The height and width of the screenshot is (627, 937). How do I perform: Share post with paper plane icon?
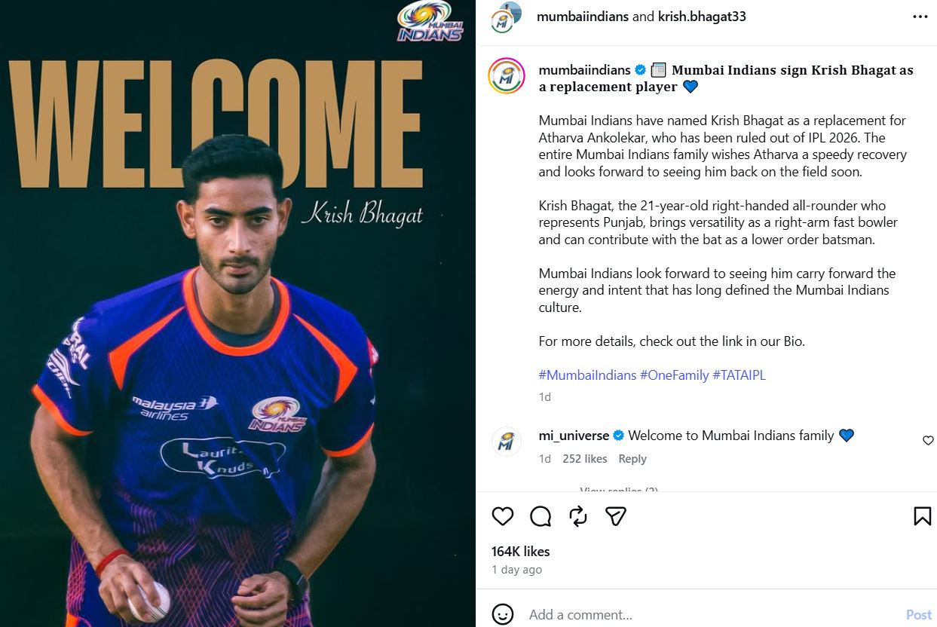[617, 516]
